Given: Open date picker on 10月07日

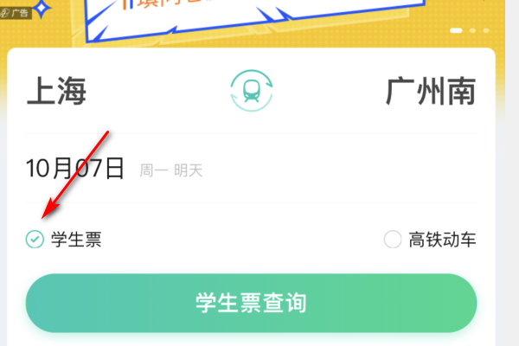Looking at the screenshot, I should [75, 168].
